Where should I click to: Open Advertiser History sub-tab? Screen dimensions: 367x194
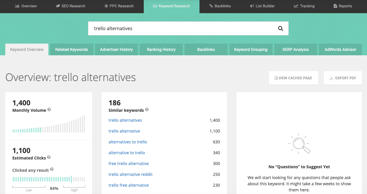coord(116,49)
